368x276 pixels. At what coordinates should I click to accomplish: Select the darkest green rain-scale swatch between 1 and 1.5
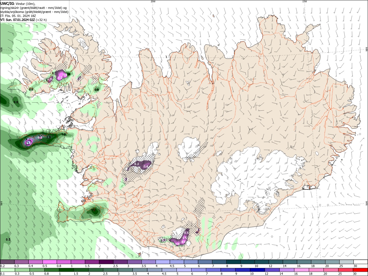coord(66,270)
